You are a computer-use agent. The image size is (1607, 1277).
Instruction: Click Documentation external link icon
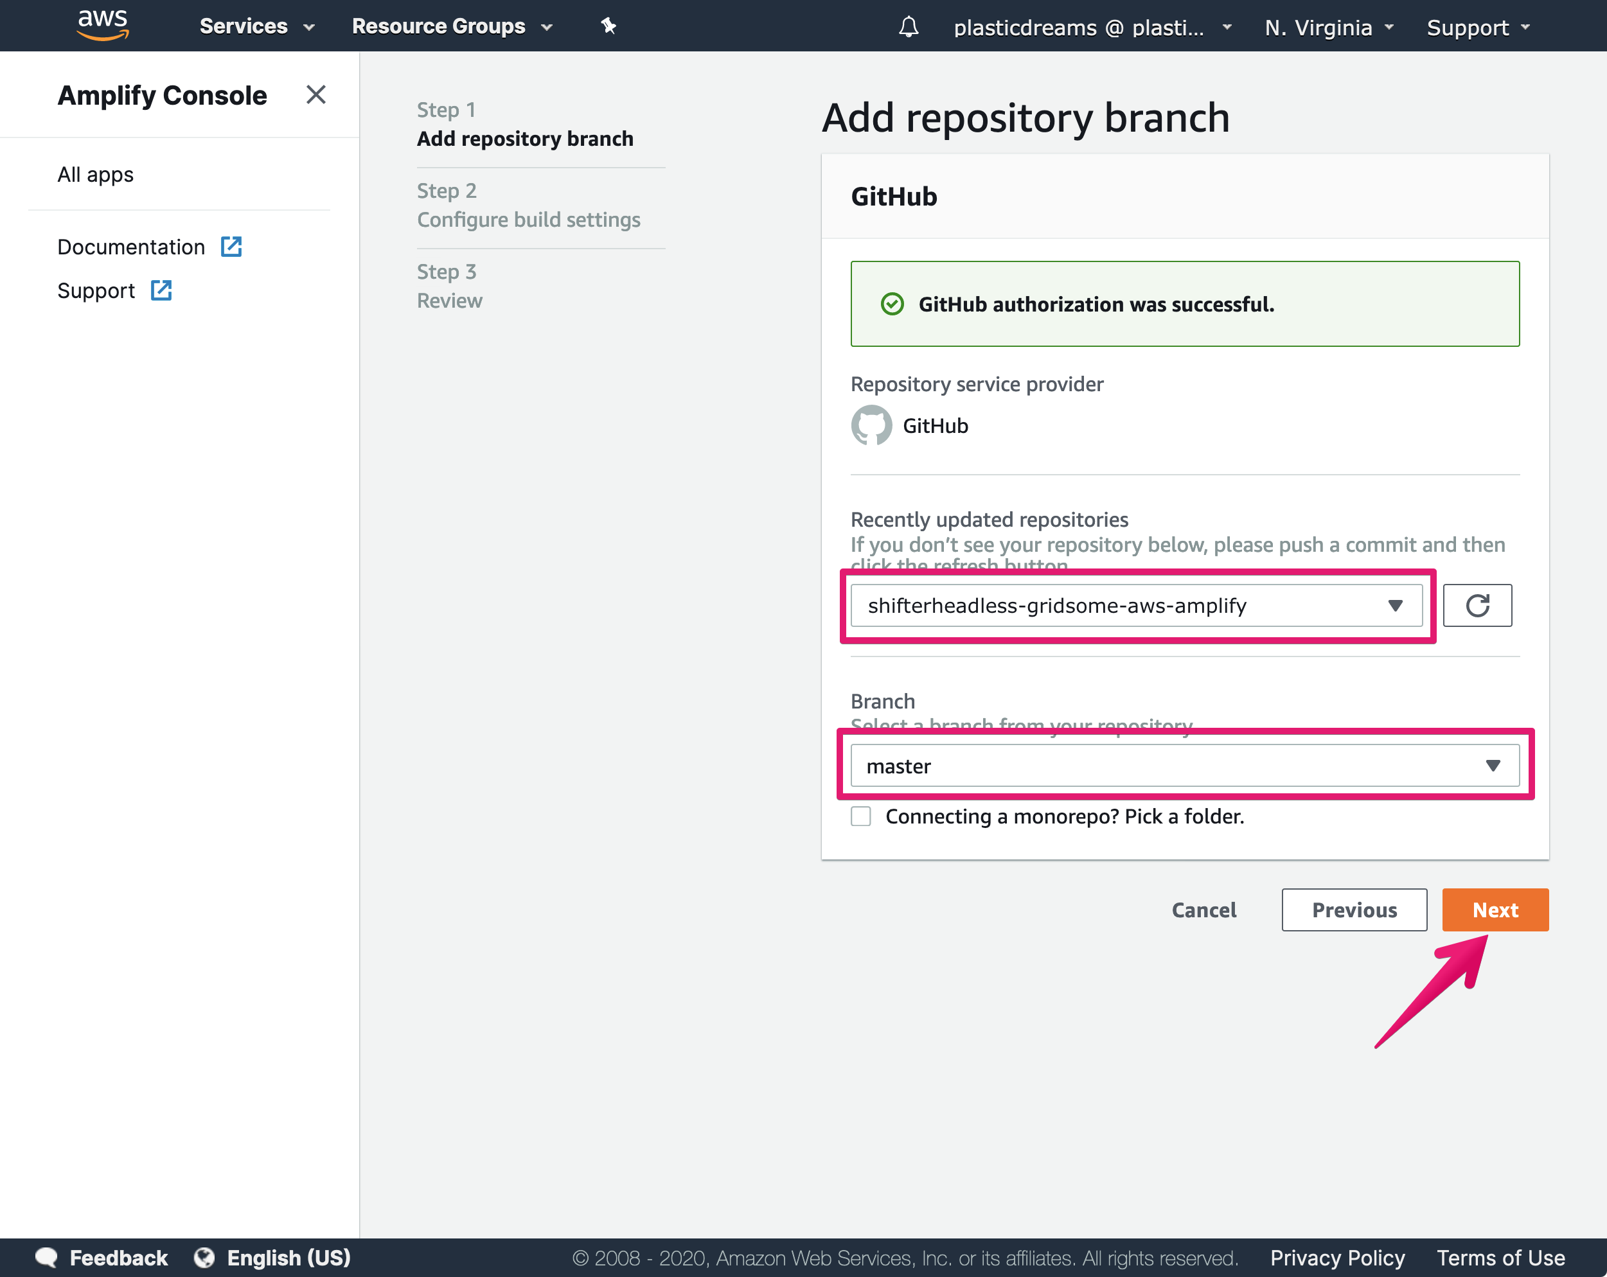point(231,247)
